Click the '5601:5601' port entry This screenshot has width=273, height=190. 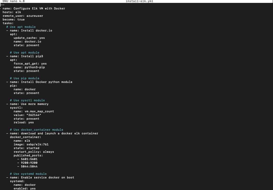tap(29, 159)
